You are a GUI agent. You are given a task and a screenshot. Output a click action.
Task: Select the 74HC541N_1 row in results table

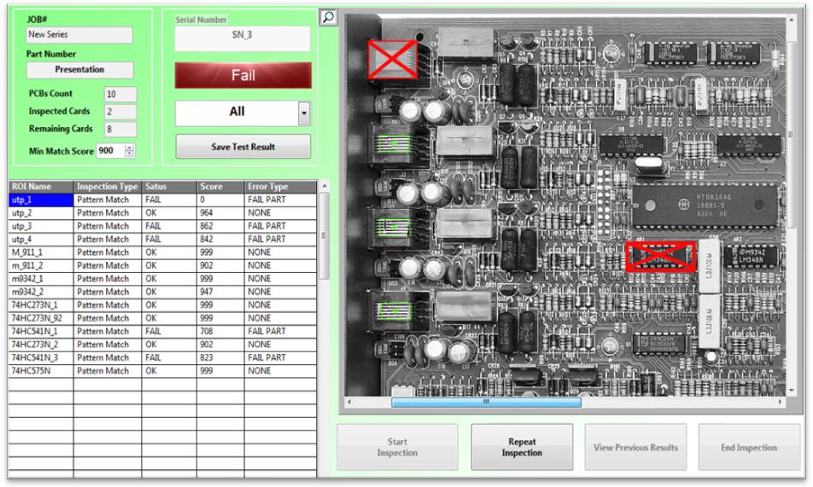tap(41, 329)
